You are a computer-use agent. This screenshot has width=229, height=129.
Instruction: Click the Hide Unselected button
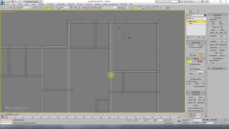point(218,58)
